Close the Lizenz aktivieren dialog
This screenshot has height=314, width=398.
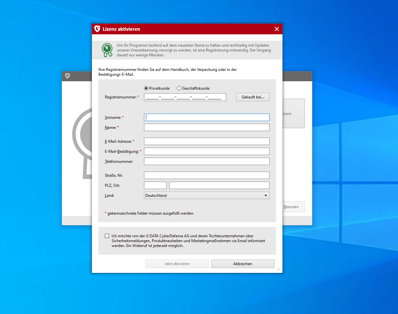click(x=277, y=29)
